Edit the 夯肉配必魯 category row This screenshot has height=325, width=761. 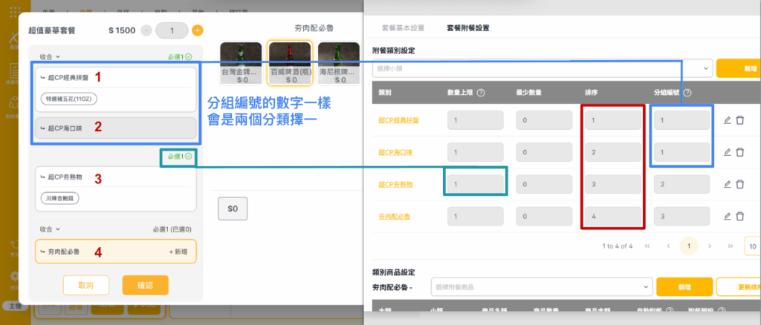coord(727,216)
